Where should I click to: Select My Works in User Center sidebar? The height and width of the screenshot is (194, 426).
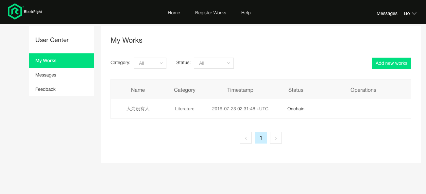tap(61, 61)
